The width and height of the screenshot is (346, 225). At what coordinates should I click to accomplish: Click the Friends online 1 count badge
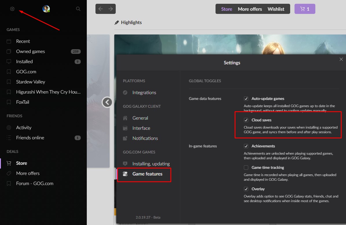78,138
